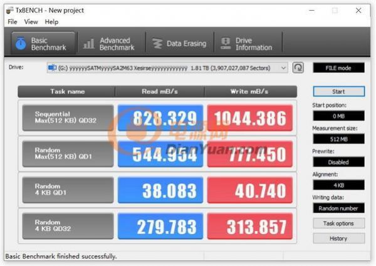The image size is (376, 266).
Task: Select the Random 4 KB QD32 task
Action: pyautogui.click(x=68, y=226)
